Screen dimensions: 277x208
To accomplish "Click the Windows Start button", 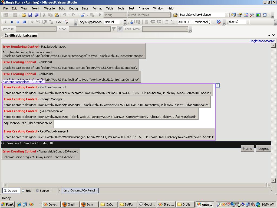I will [x=8, y=204].
